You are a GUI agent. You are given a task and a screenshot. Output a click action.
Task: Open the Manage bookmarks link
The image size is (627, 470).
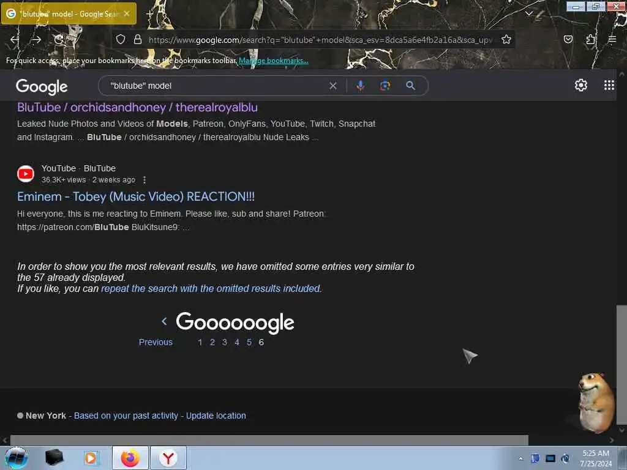click(x=274, y=61)
